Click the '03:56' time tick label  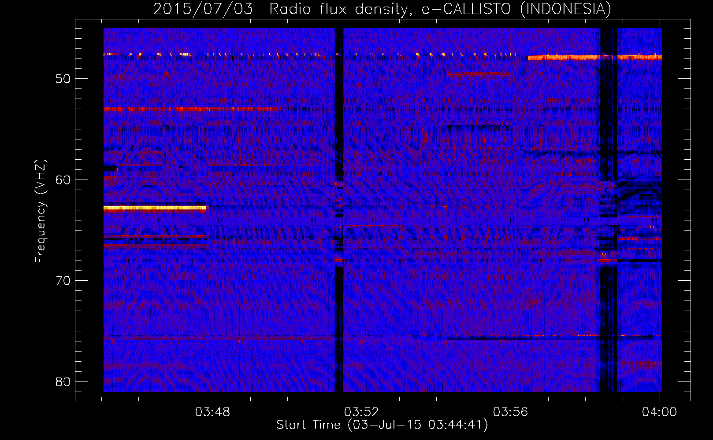click(x=510, y=412)
